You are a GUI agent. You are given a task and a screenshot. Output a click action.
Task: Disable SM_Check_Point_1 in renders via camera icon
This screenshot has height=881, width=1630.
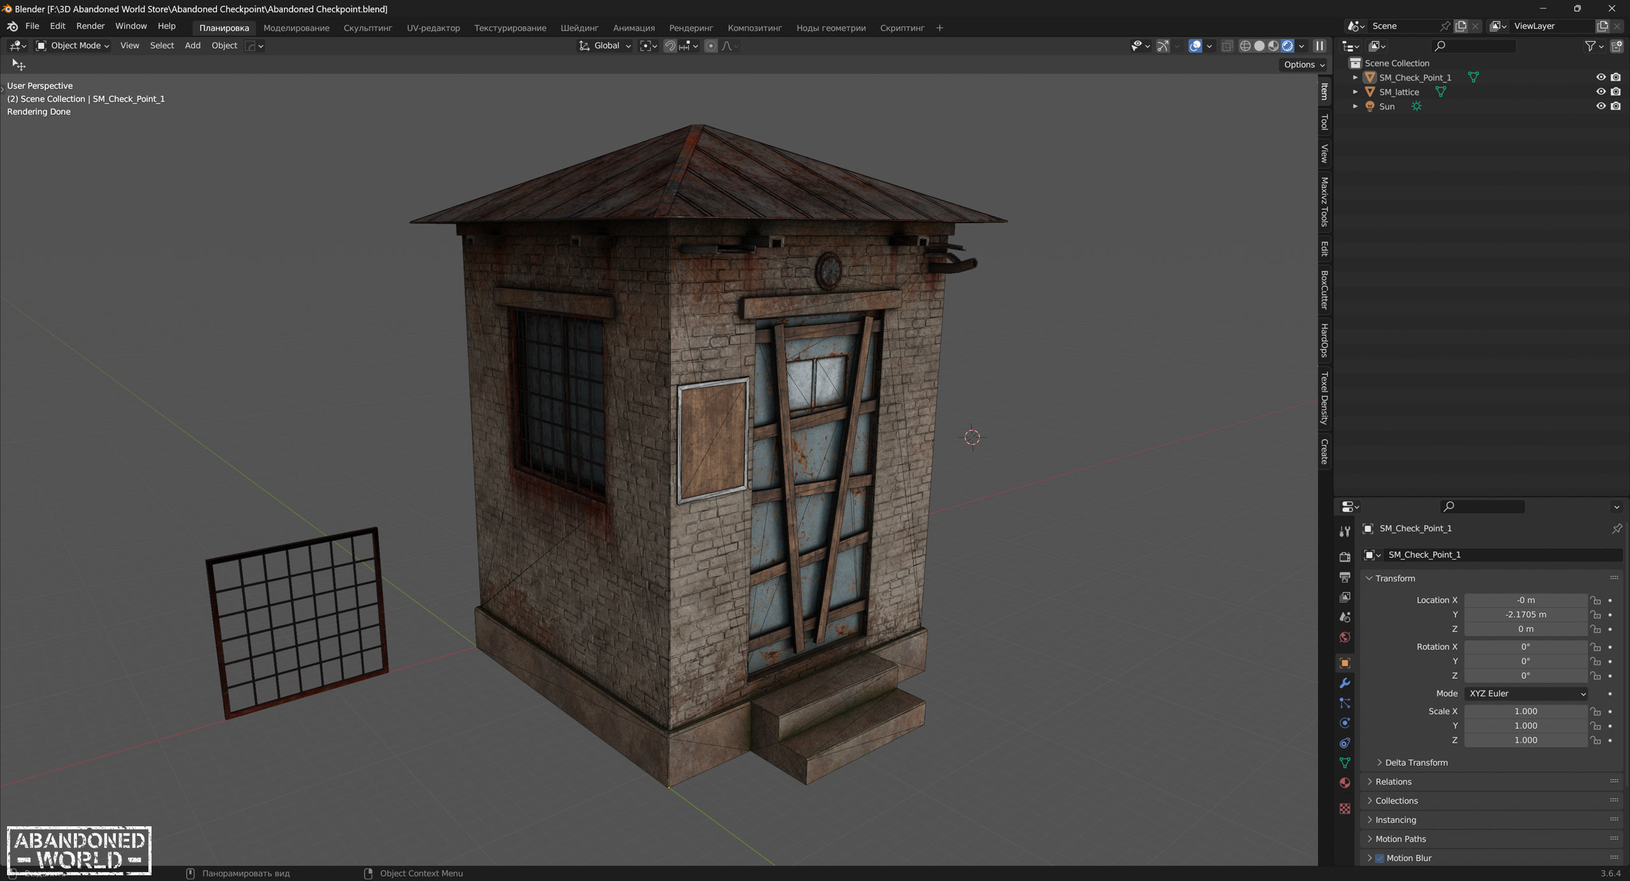pos(1616,77)
